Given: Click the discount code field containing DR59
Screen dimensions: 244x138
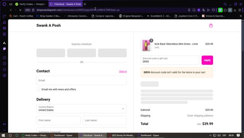Looking at the screenshot, I should pos(170,60).
